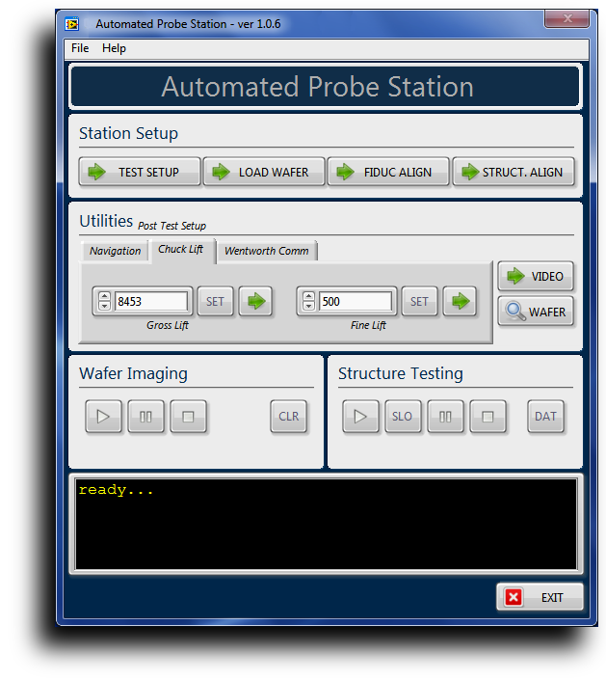Open the VIDEO feed

click(537, 276)
